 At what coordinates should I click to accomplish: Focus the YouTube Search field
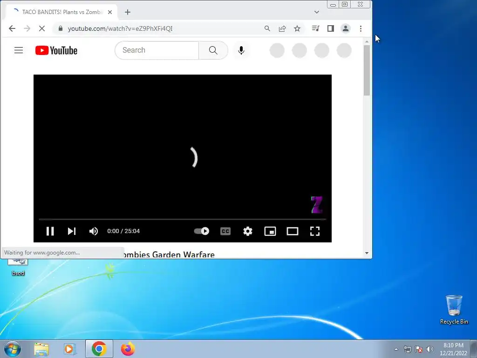click(157, 50)
